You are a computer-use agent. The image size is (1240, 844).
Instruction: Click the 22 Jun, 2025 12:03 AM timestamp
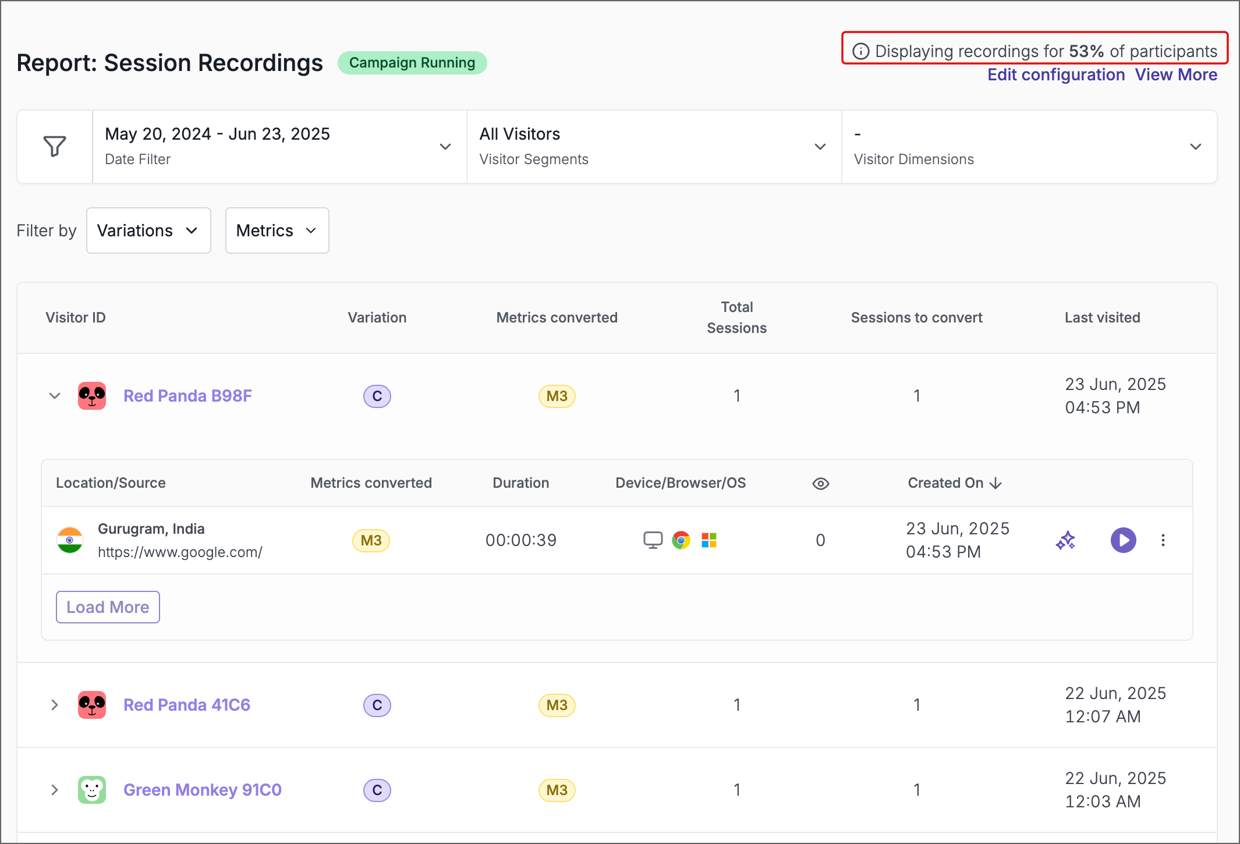tap(1115, 790)
